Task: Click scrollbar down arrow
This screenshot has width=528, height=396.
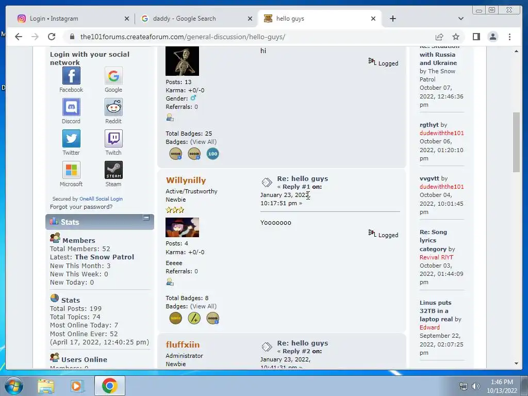Action: coord(516,364)
